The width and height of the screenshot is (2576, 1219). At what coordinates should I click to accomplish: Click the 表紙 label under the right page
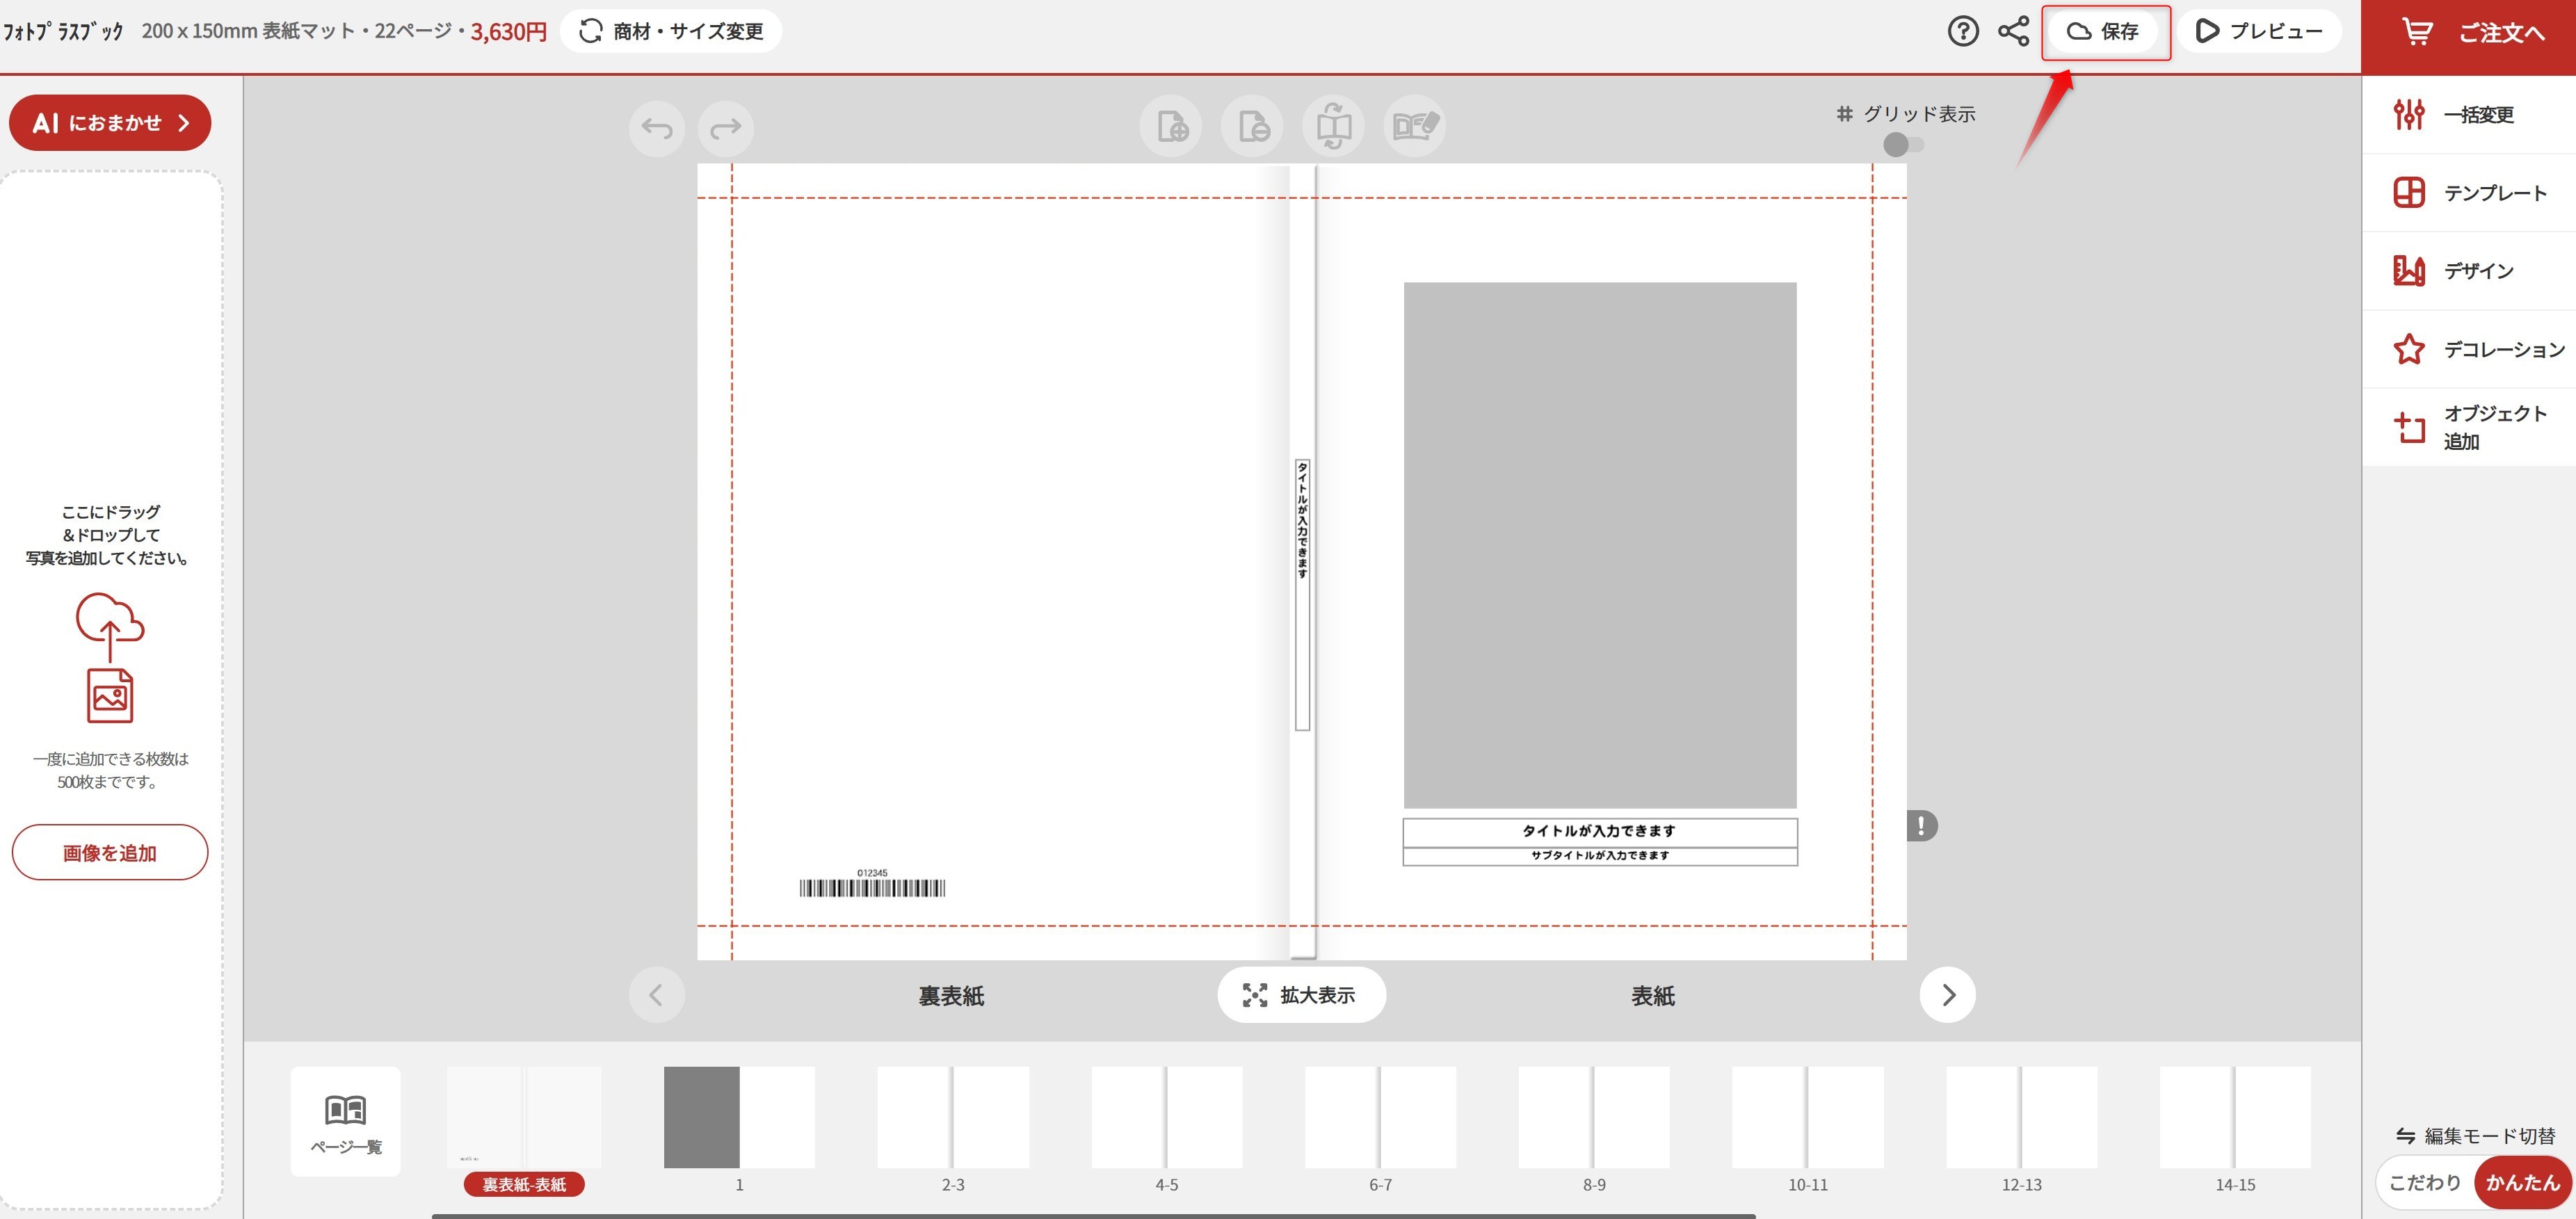click(x=1653, y=996)
